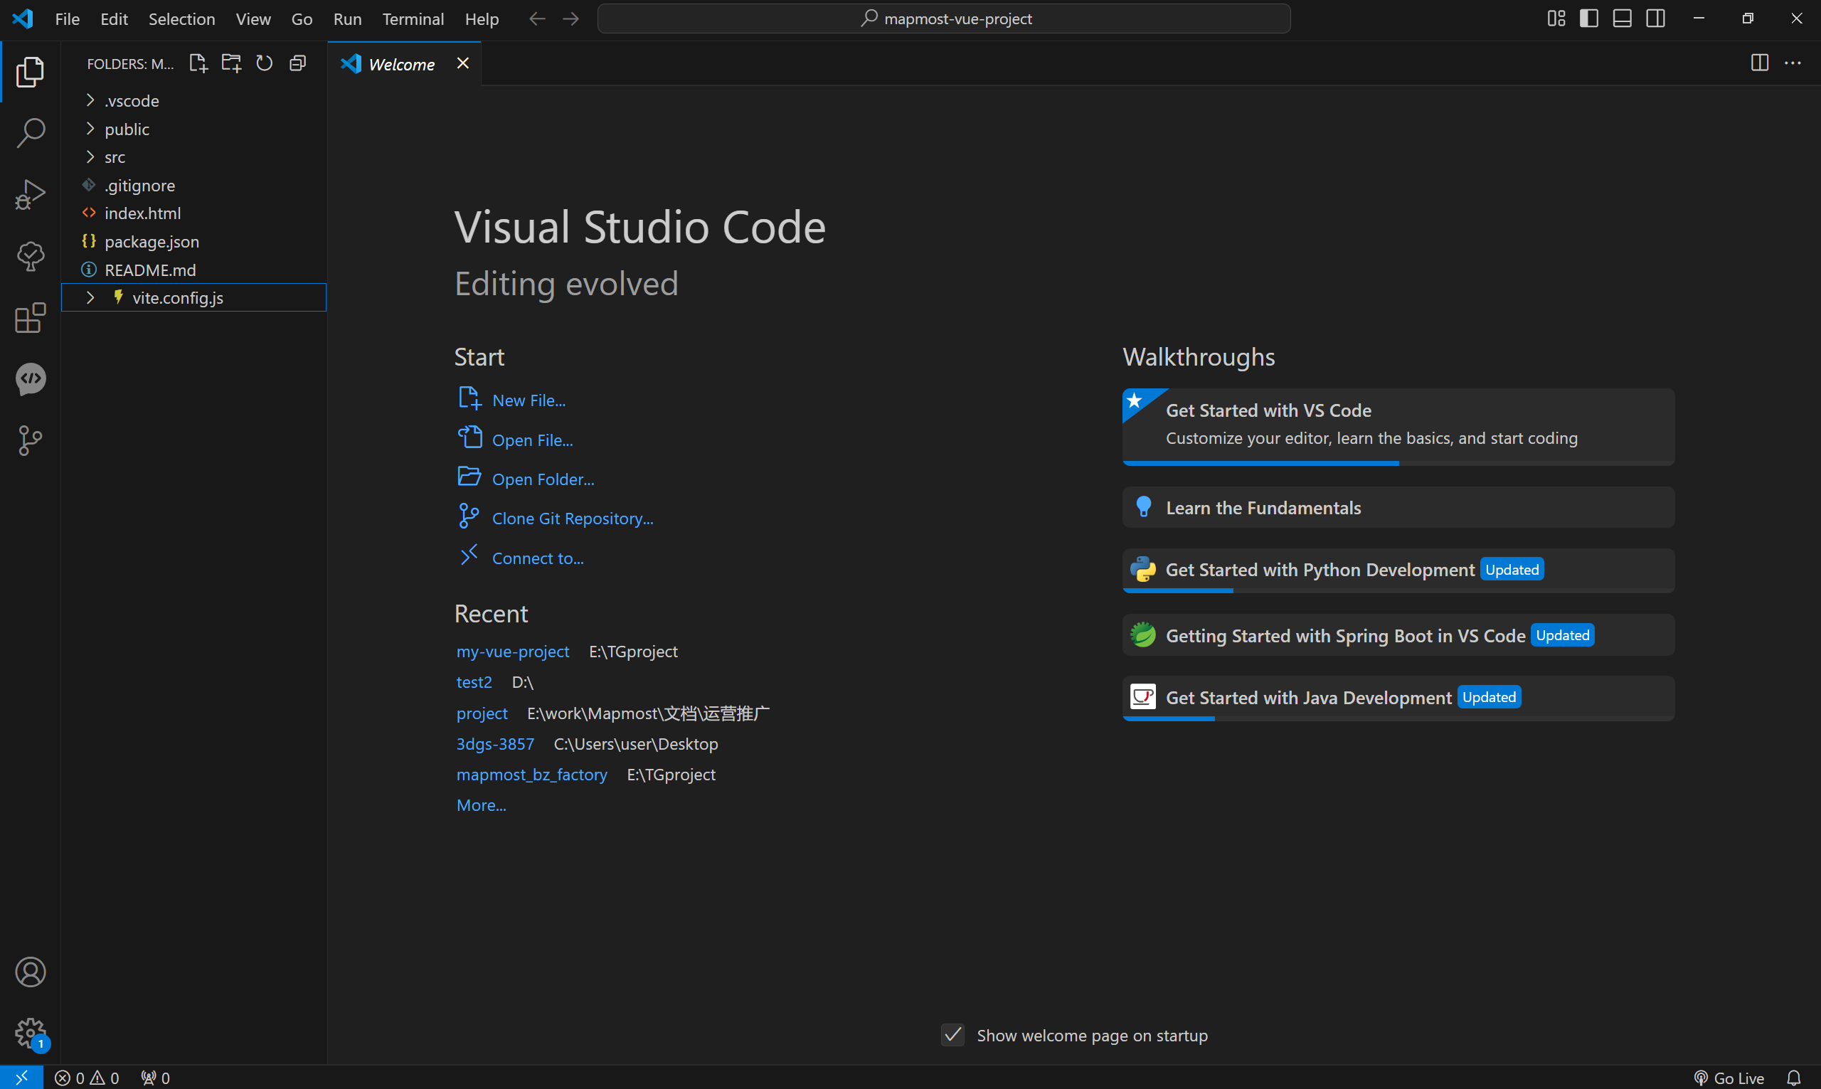Open the Selection menu

point(182,19)
